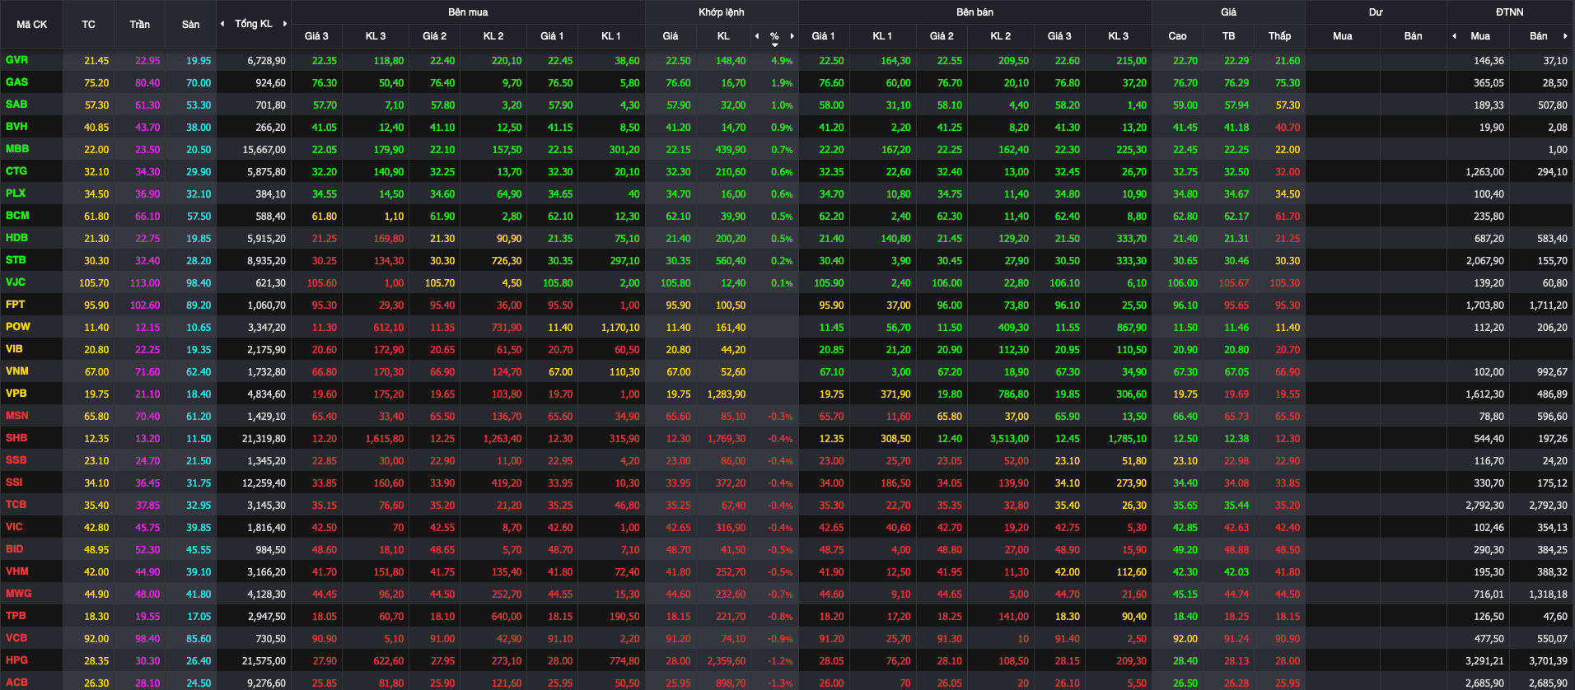This screenshot has height=690, width=1575.
Task: Open the GAS stock symbol
Action: coord(16,82)
